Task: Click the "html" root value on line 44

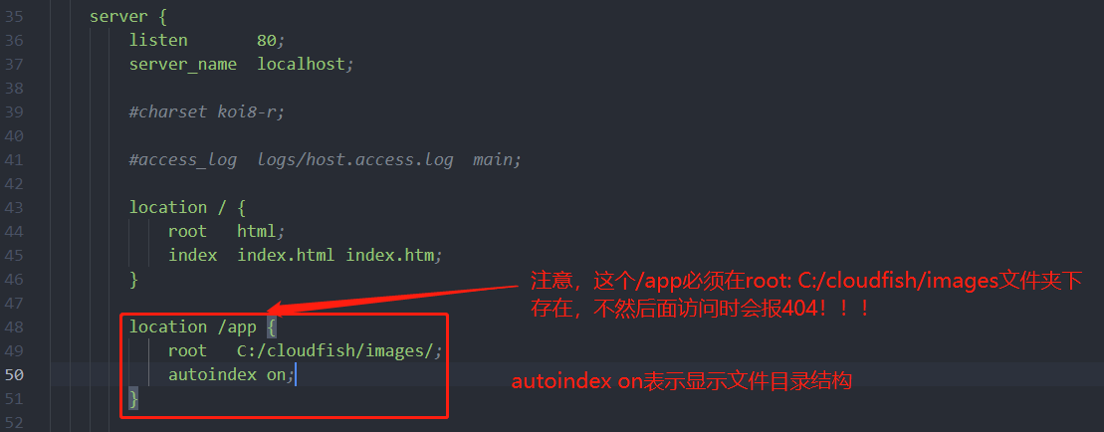Action: [x=257, y=231]
